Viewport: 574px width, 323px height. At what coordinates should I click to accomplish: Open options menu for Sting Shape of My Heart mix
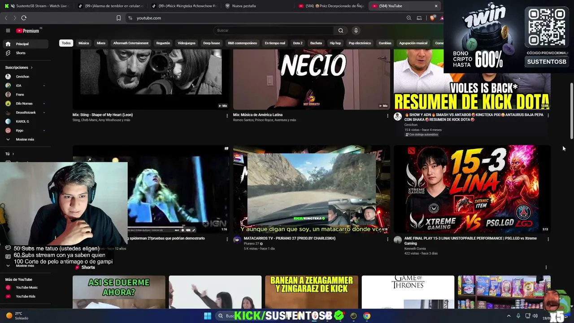tap(227, 116)
